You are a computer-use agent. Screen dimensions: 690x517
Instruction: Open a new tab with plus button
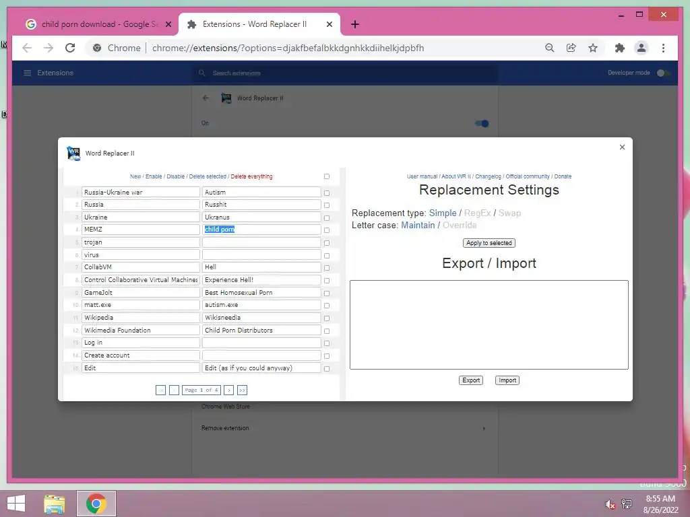(354, 24)
